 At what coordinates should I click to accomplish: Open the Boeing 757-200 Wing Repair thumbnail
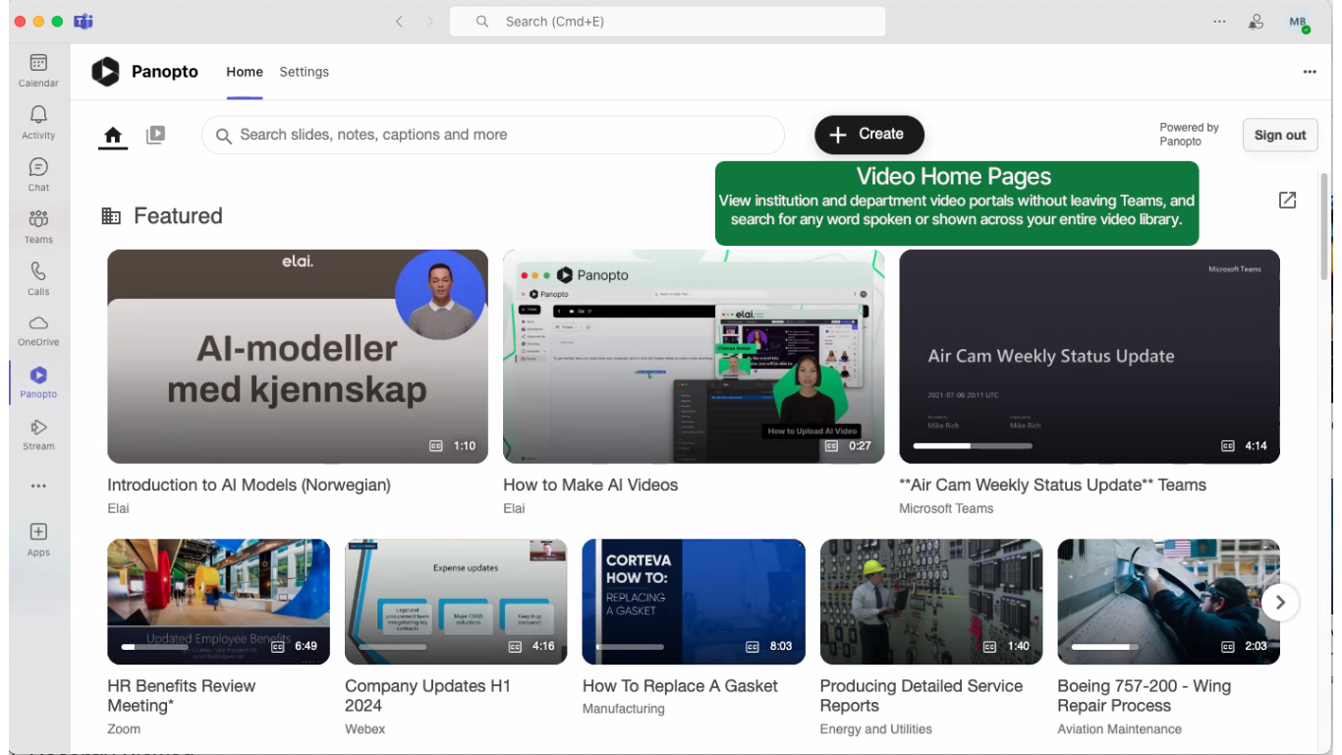(1168, 602)
